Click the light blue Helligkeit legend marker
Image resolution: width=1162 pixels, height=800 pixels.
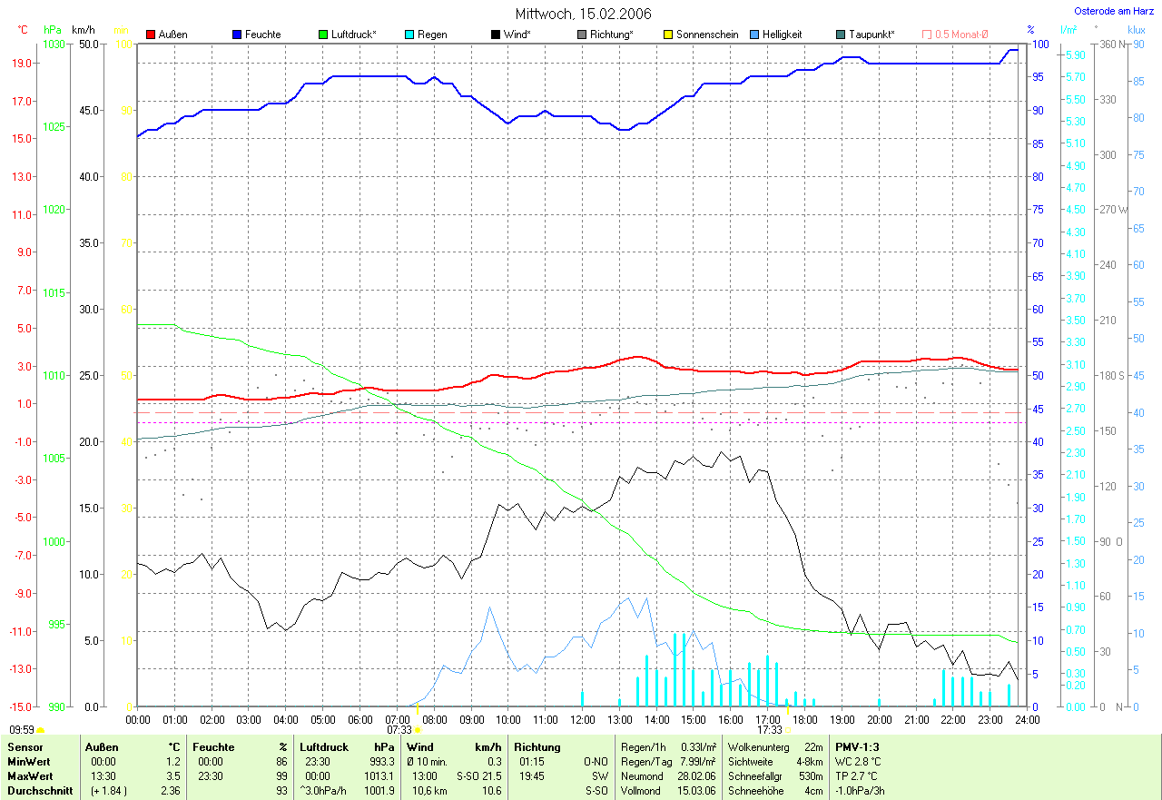click(x=754, y=35)
